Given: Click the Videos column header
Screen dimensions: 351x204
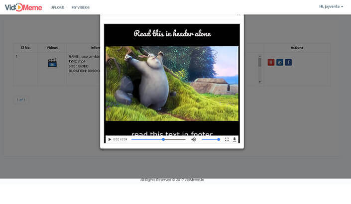Looking at the screenshot, I should (x=52, y=48).
